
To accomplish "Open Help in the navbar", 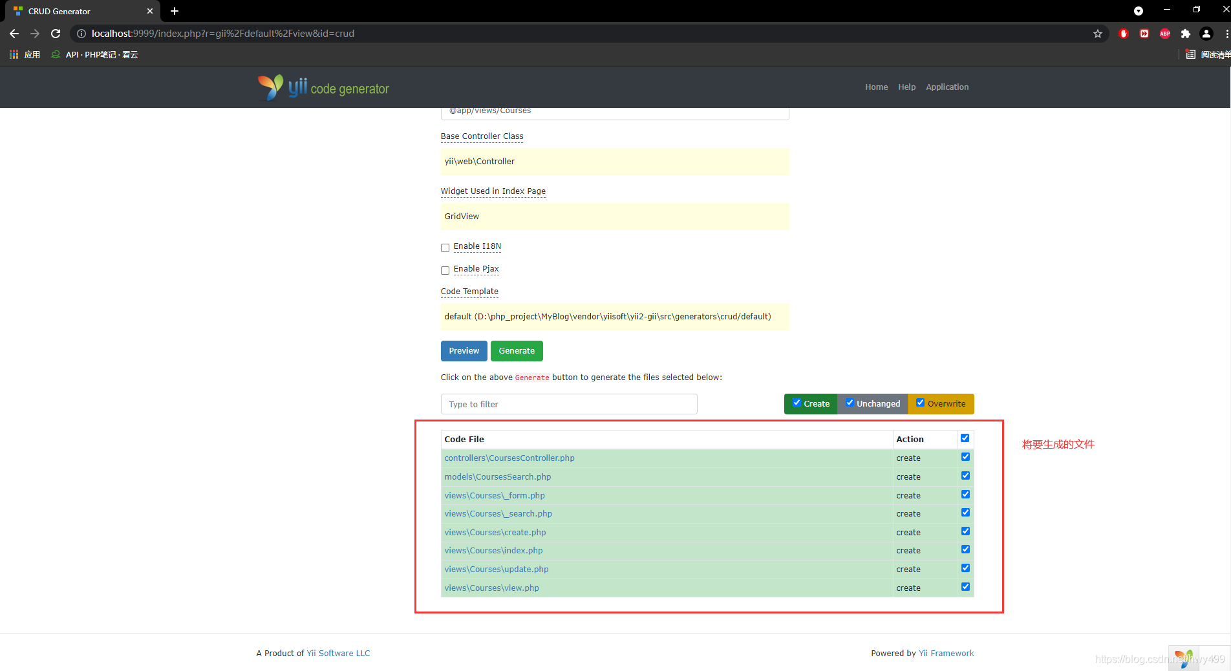I will 906,87.
